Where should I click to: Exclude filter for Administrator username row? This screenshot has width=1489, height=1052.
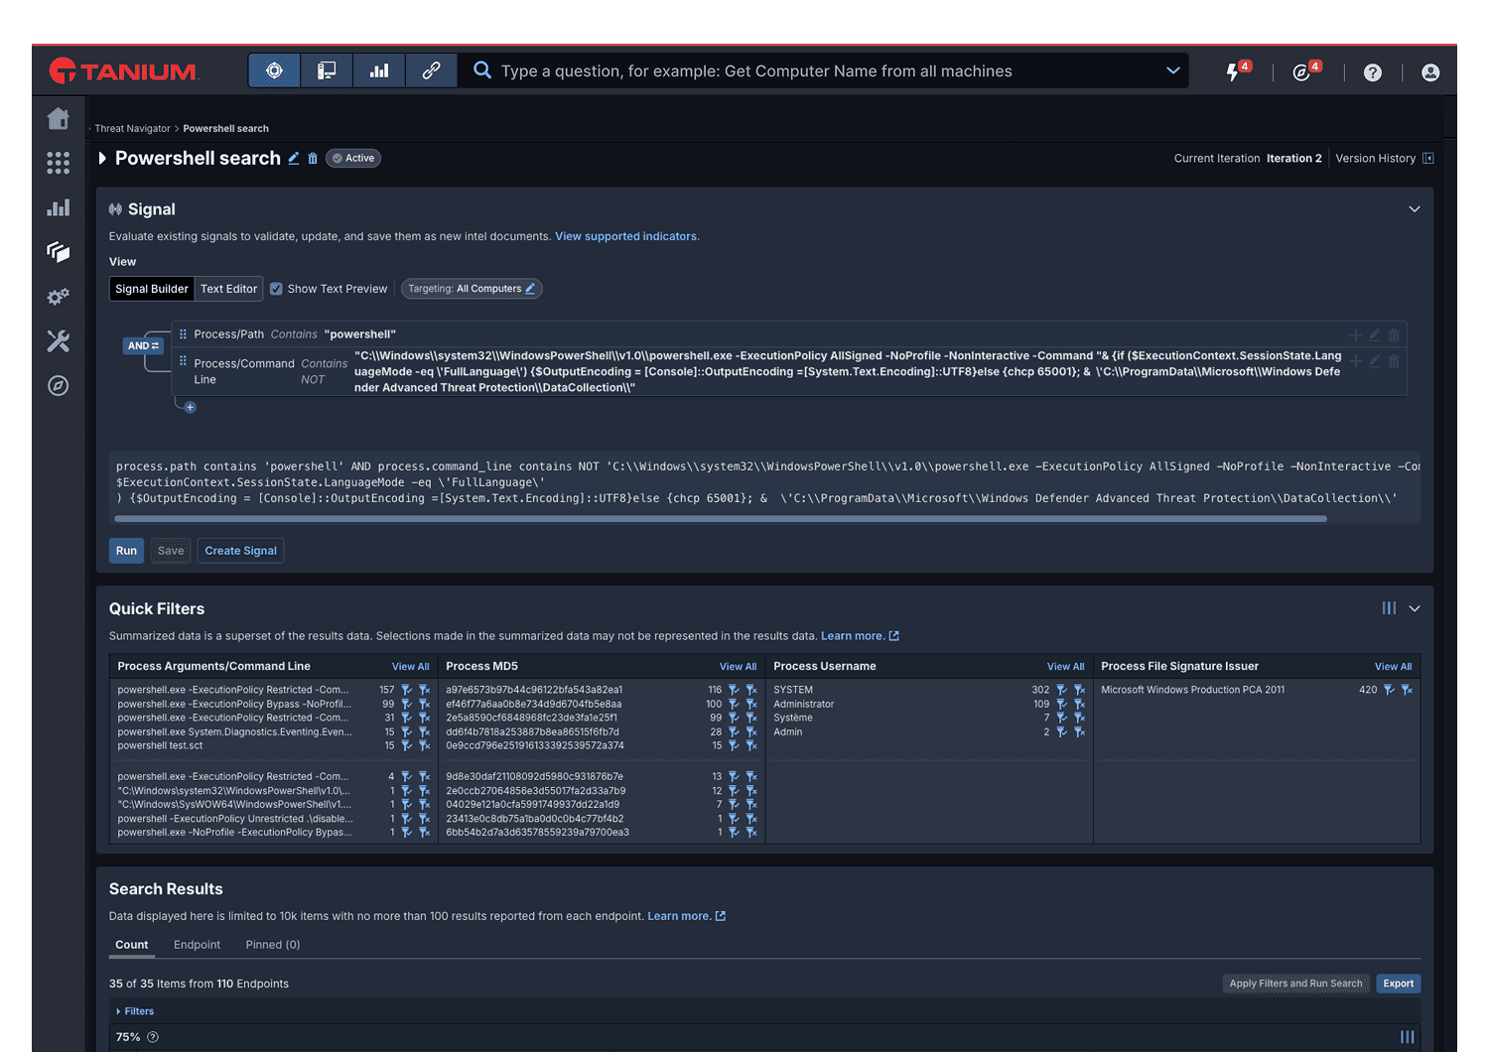pyautogui.click(x=1080, y=704)
